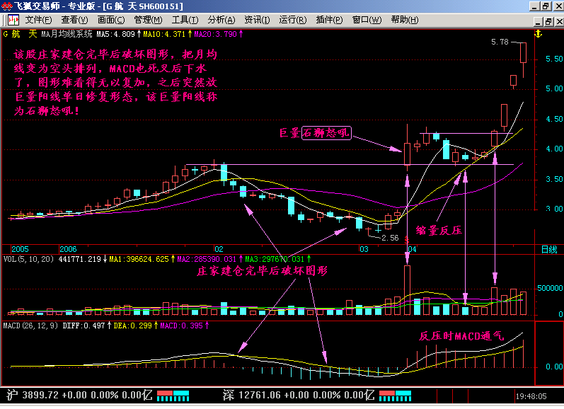
Task: Click the 5.78 high price label
Action: point(500,42)
